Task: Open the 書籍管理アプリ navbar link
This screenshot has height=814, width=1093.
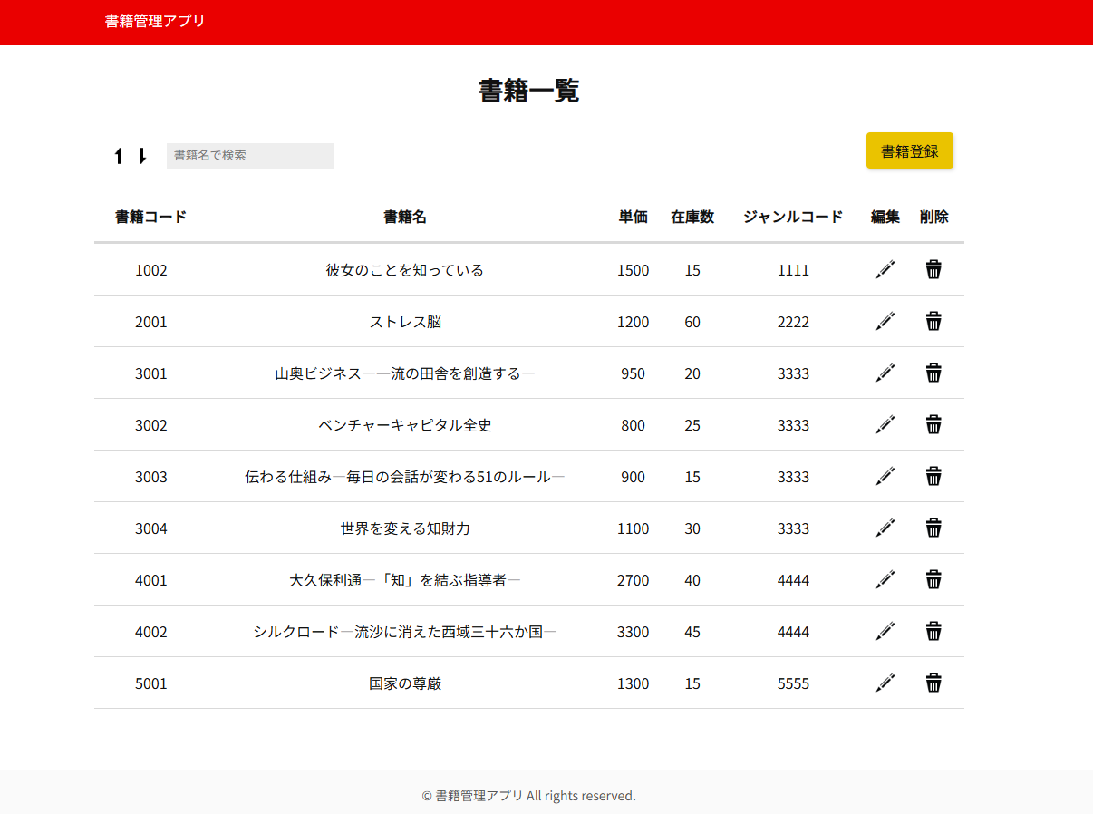Action: pyautogui.click(x=156, y=21)
